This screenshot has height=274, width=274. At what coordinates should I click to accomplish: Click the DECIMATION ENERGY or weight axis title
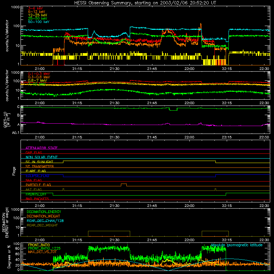[x=5, y=222]
